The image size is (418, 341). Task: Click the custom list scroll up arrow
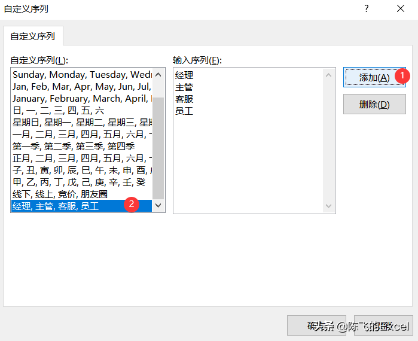158,75
